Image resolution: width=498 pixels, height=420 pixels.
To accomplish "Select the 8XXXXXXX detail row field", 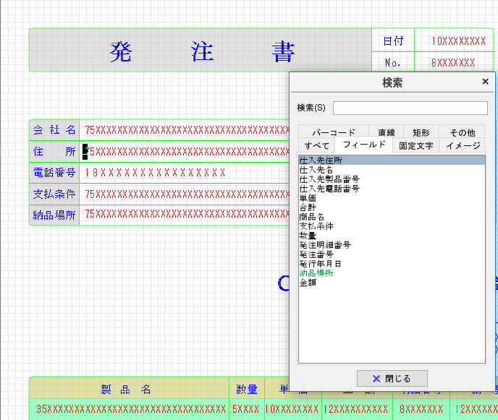I will (x=421, y=409).
